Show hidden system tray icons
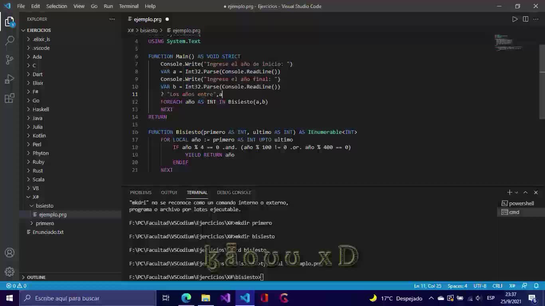Viewport: 545px width, 306px height. tap(431, 298)
